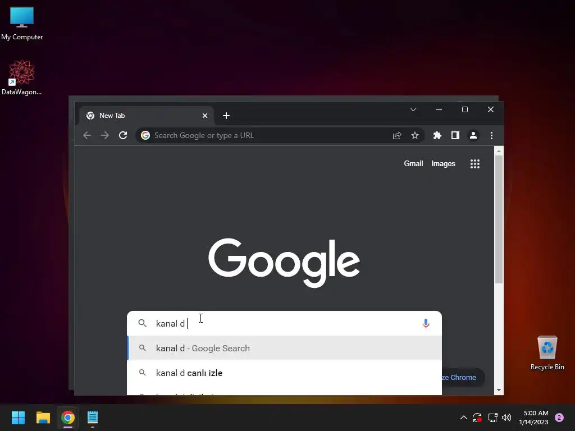575x431 pixels.
Task: Bookmark this tab with star icon
Action: coord(415,136)
